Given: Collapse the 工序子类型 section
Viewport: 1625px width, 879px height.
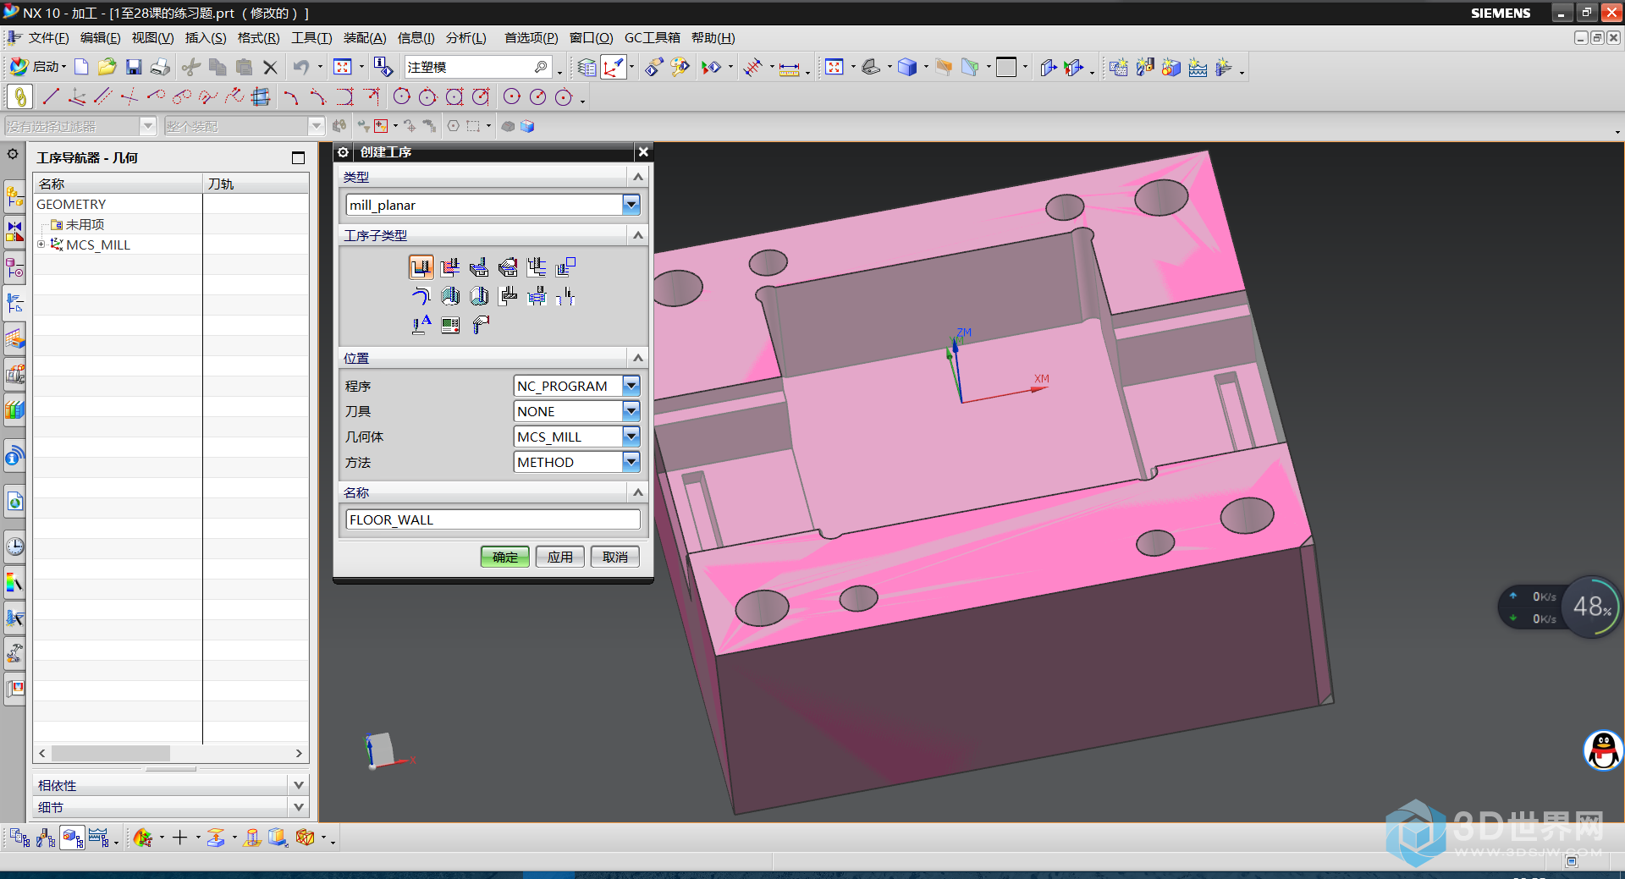Looking at the screenshot, I should coord(638,235).
